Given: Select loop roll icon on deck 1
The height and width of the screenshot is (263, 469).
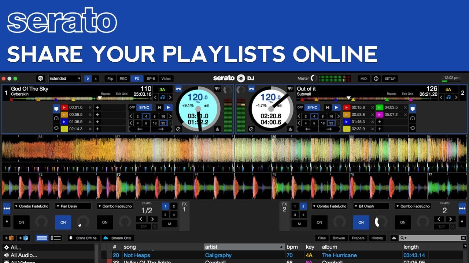Looking at the screenshot, I should pyautogui.click(x=56, y=128).
